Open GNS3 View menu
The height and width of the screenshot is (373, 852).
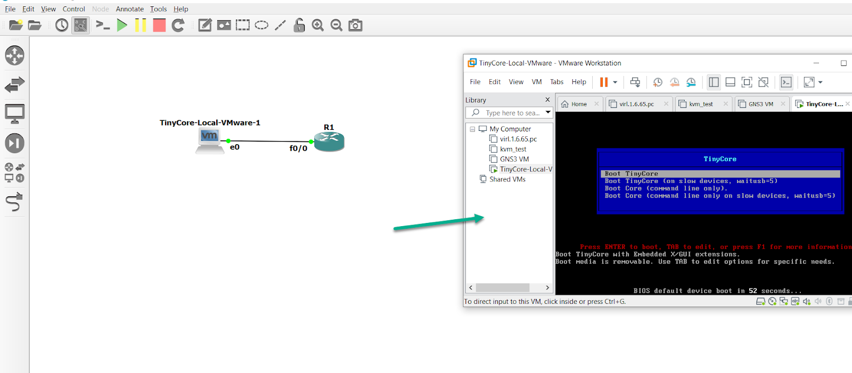(48, 9)
